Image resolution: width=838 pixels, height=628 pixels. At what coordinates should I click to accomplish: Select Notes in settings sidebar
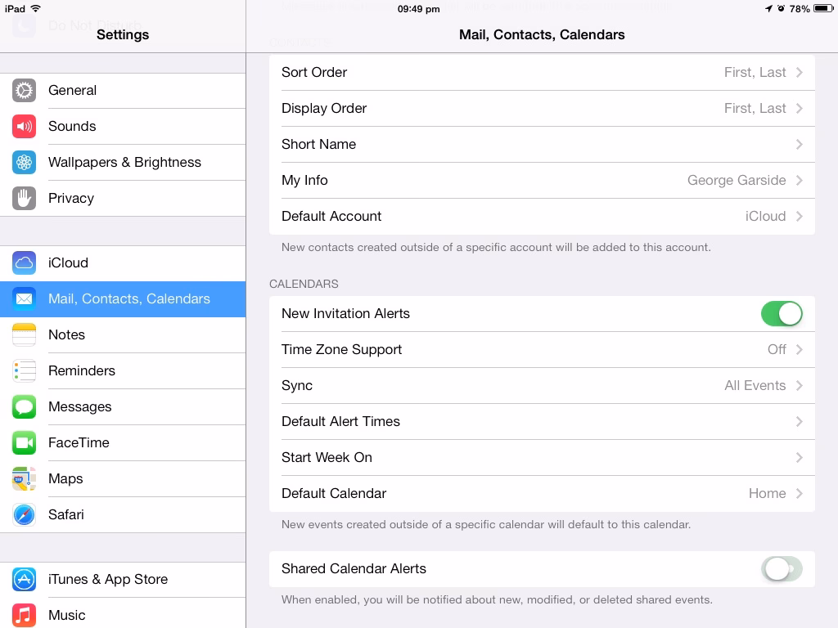tap(123, 334)
